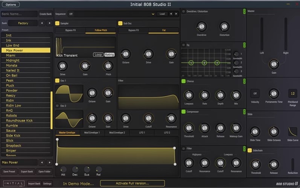Click the Overdrive knob
Viewport: 300px width, 188px height.
201,27
